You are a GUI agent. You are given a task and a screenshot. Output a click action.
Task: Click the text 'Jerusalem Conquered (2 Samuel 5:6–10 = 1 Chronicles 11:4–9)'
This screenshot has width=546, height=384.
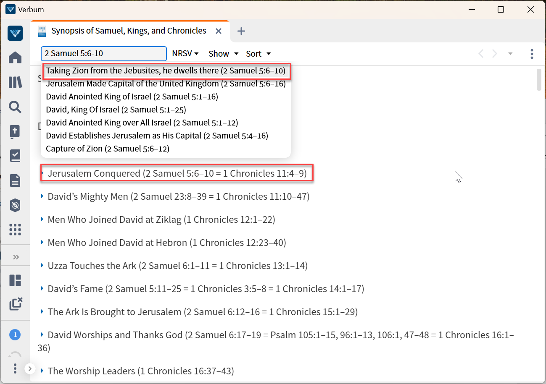(x=177, y=173)
